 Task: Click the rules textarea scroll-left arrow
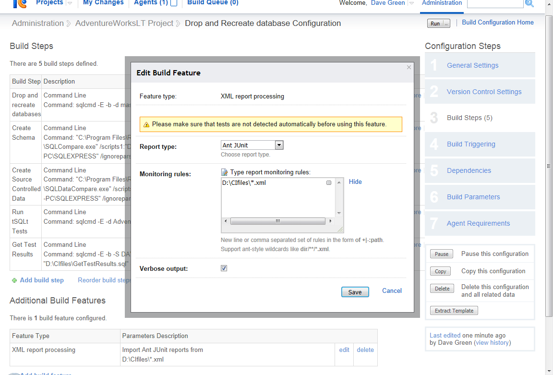(226, 221)
